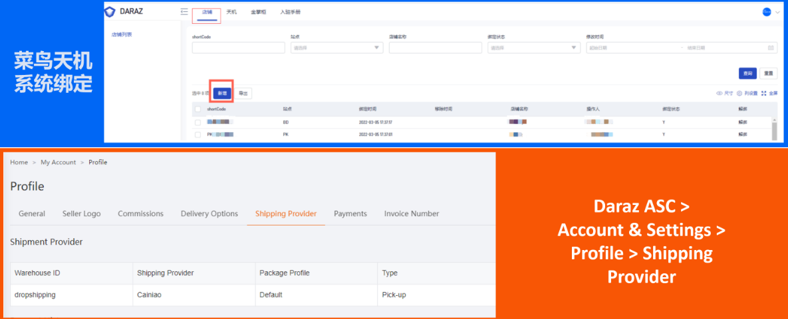Check the BD row checkbox
788x319 pixels.
click(x=198, y=123)
